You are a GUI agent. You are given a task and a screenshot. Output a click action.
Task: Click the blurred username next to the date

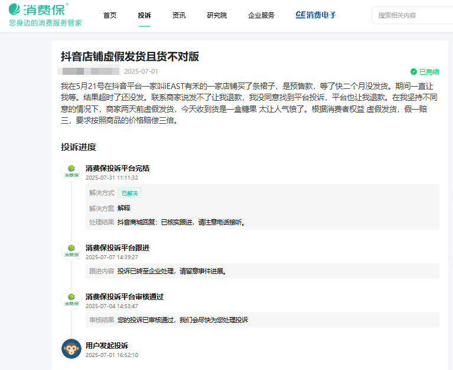89,71
